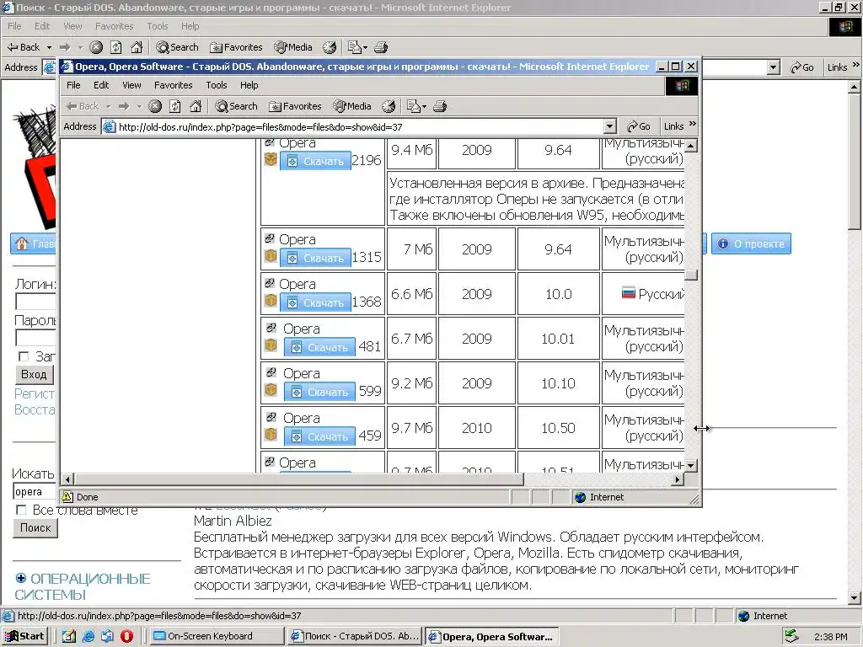Click Media in background Поиск window toolbar
Image resolution: width=863 pixels, height=647 pixels.
point(293,47)
